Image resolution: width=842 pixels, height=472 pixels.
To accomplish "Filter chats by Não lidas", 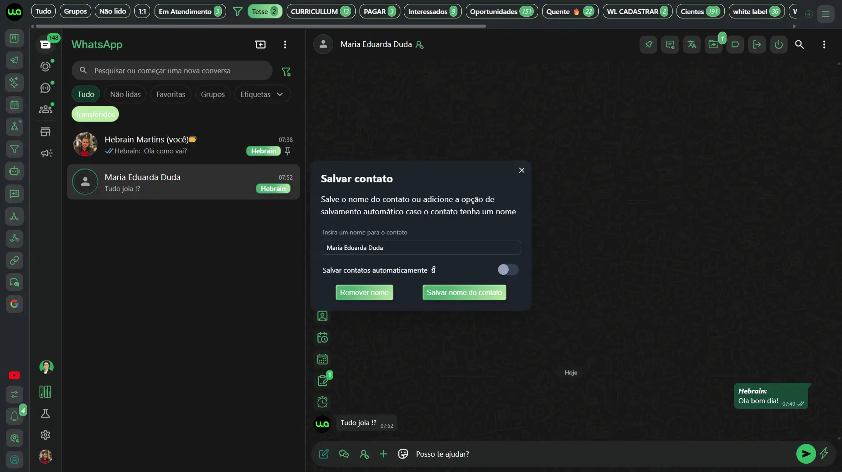I will tap(125, 94).
